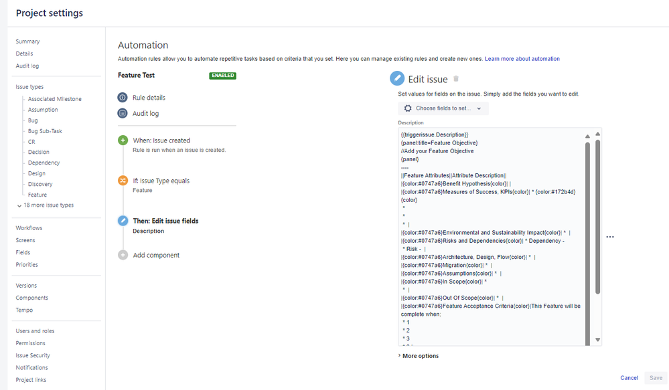The height and width of the screenshot is (390, 669).
Task: Select the CR issue type
Action: (x=31, y=142)
